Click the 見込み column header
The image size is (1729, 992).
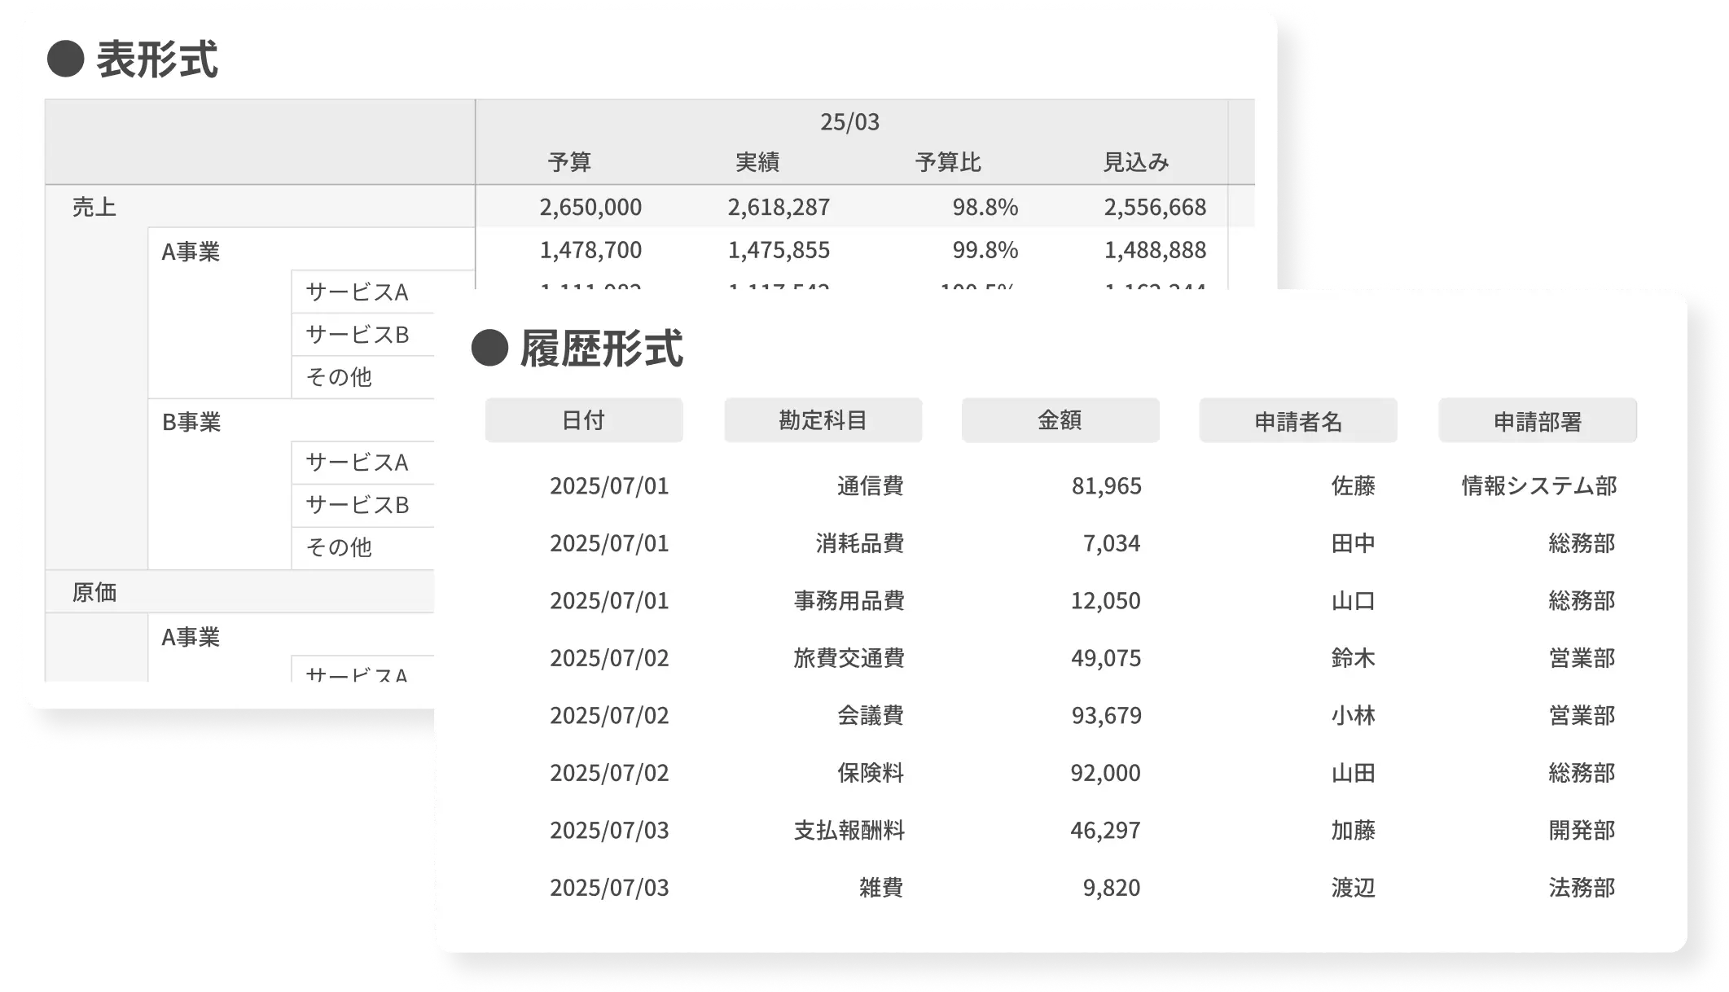tap(1135, 162)
